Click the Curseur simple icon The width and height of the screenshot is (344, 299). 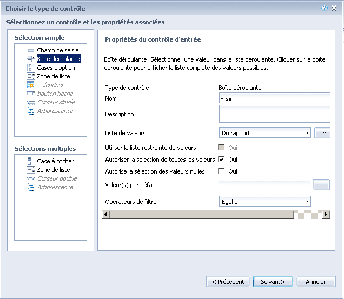tap(31, 102)
